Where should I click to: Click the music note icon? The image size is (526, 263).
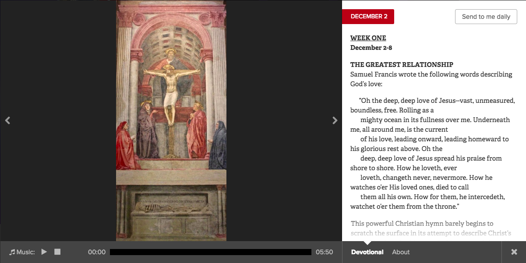coord(12,252)
